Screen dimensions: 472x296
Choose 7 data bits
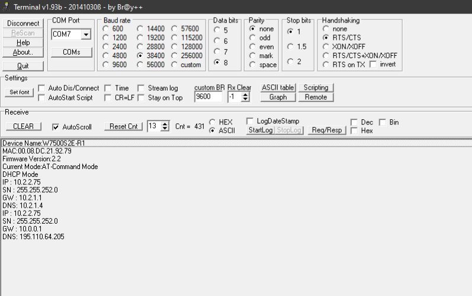tap(217, 52)
